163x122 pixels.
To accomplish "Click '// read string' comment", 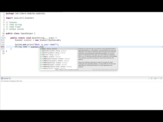I will click(x=14, y=25).
